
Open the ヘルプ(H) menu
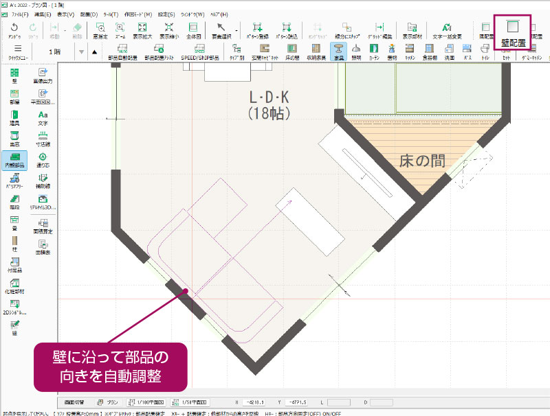(219, 14)
